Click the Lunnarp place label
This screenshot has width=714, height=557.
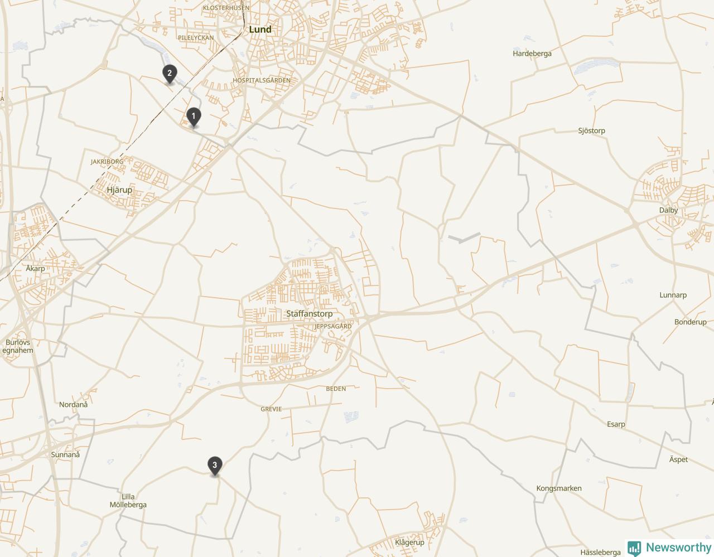(673, 296)
